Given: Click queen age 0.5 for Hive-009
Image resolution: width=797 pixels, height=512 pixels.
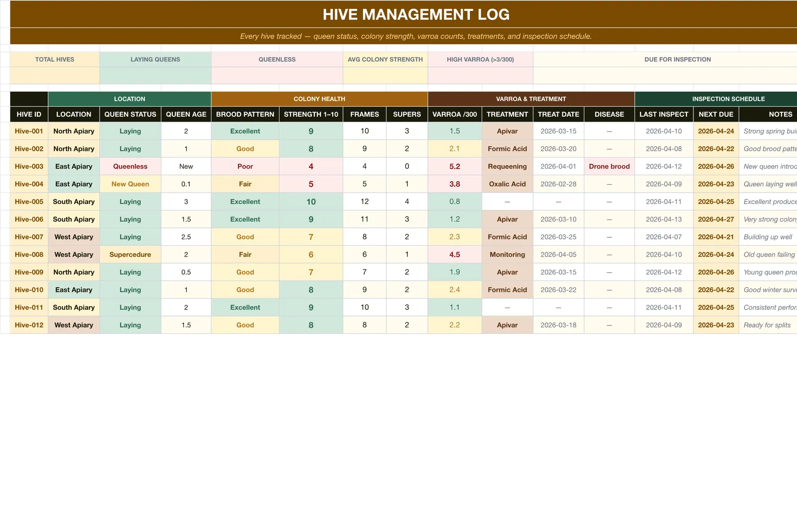Looking at the screenshot, I should [x=186, y=273].
